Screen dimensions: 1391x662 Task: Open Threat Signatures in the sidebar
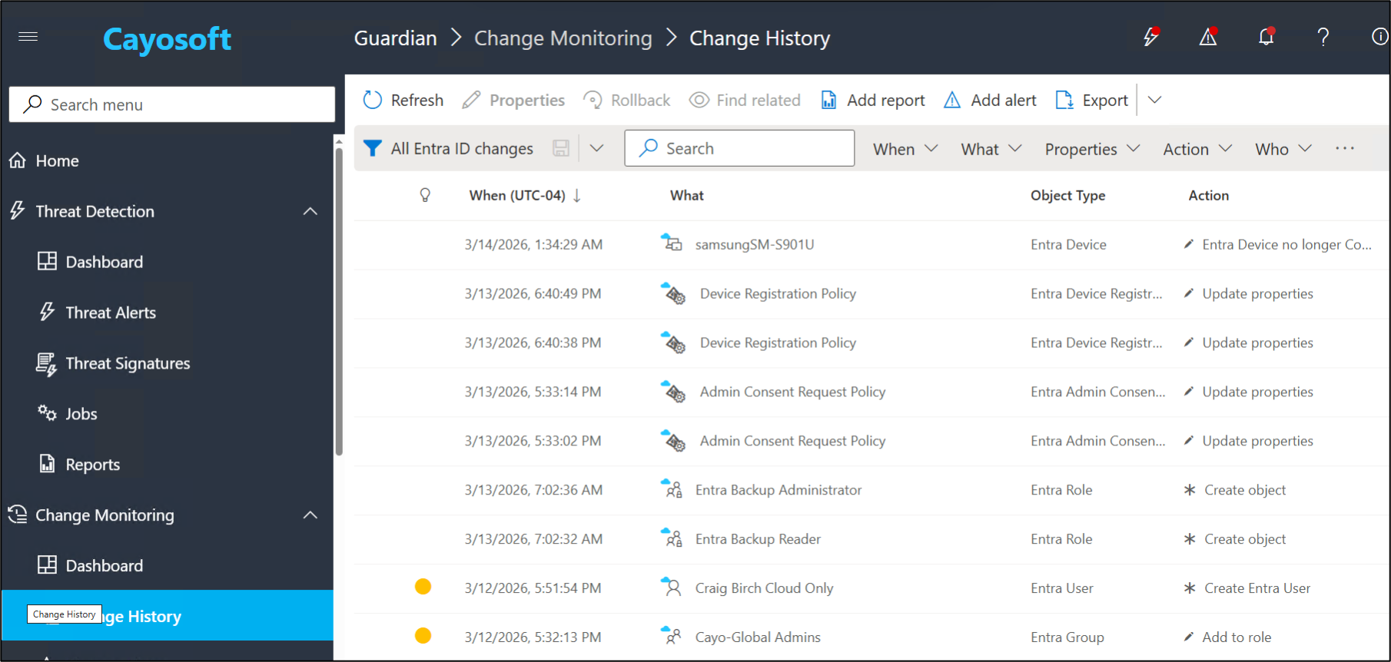click(128, 363)
